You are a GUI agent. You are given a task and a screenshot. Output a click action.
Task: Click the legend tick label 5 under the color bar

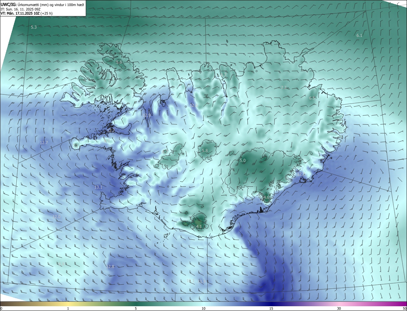point(136,308)
